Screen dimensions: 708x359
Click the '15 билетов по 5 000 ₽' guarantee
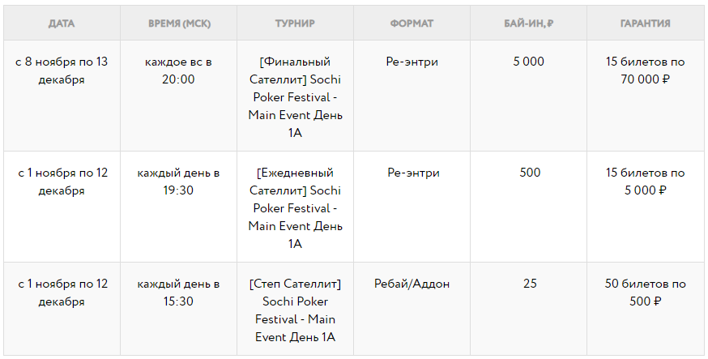click(x=645, y=182)
